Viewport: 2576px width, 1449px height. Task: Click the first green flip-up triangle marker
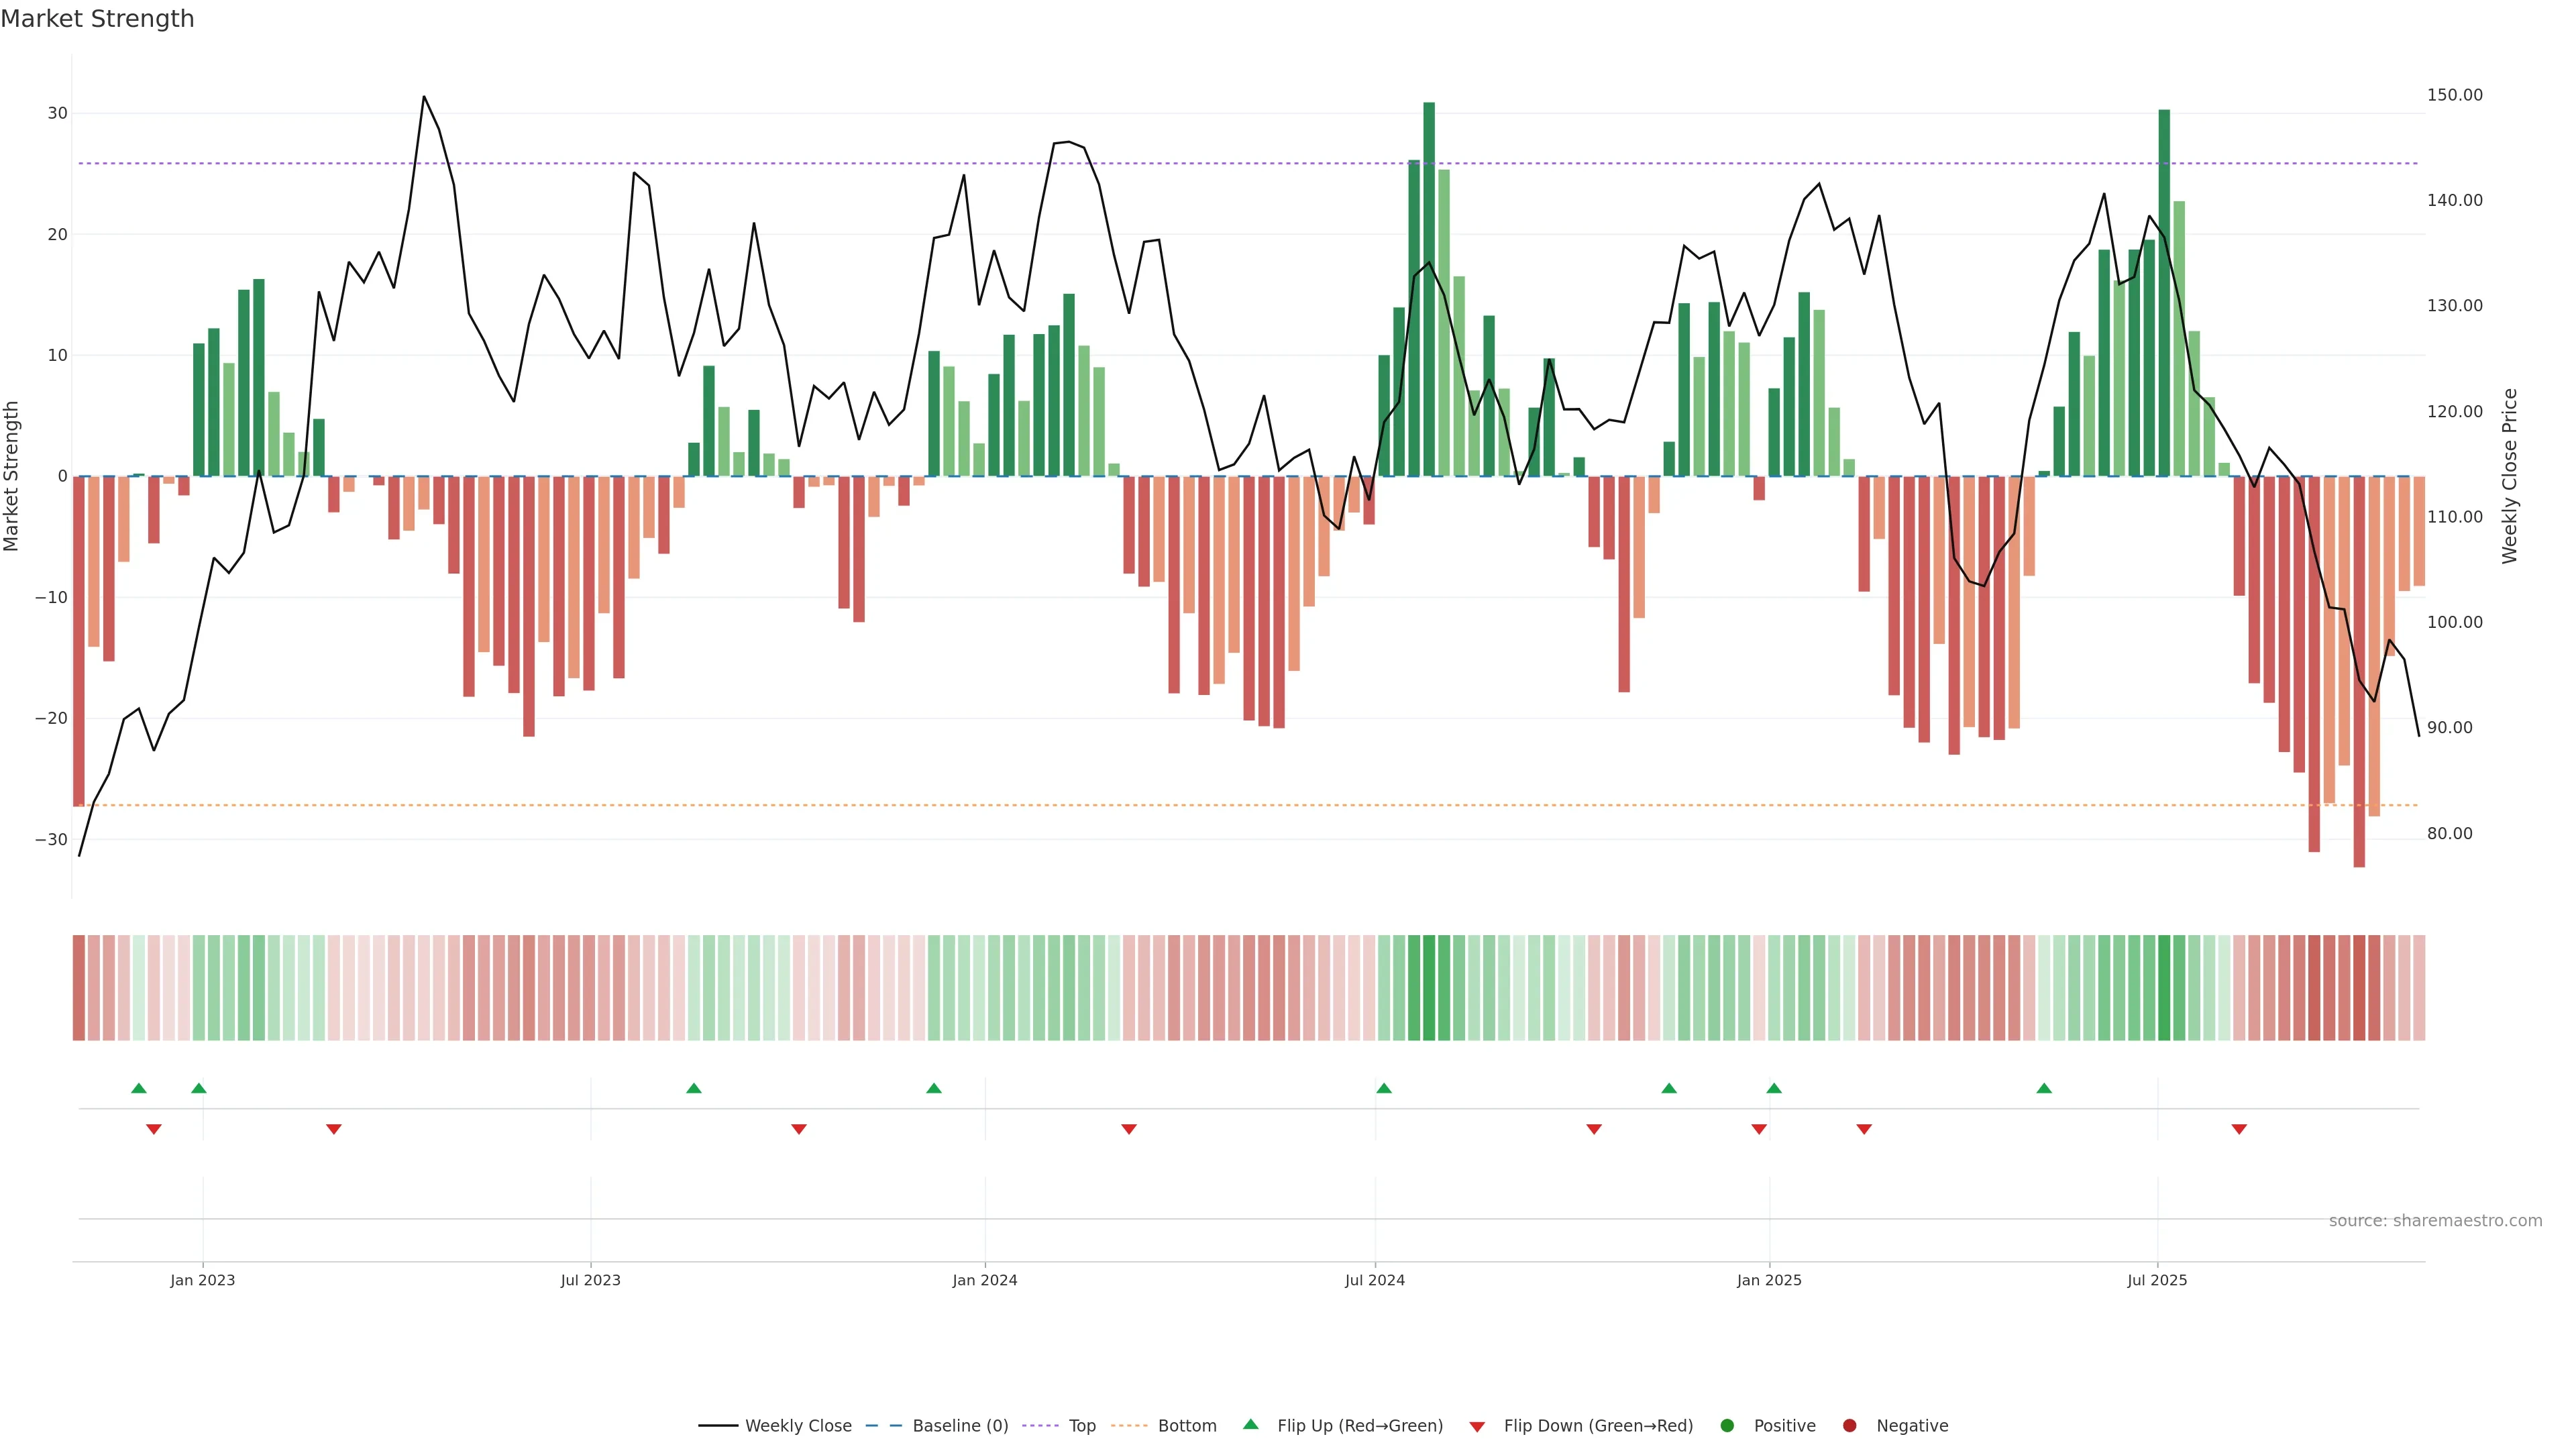pyautogui.click(x=139, y=1088)
